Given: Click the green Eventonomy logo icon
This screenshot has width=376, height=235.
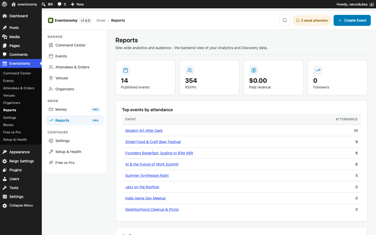Looking at the screenshot, I should click(51, 20).
